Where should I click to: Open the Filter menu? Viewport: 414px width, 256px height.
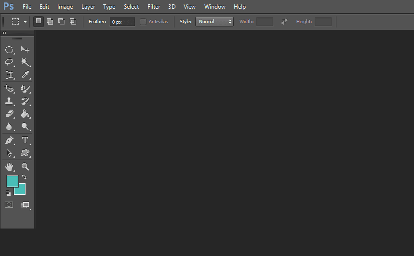[x=154, y=7]
